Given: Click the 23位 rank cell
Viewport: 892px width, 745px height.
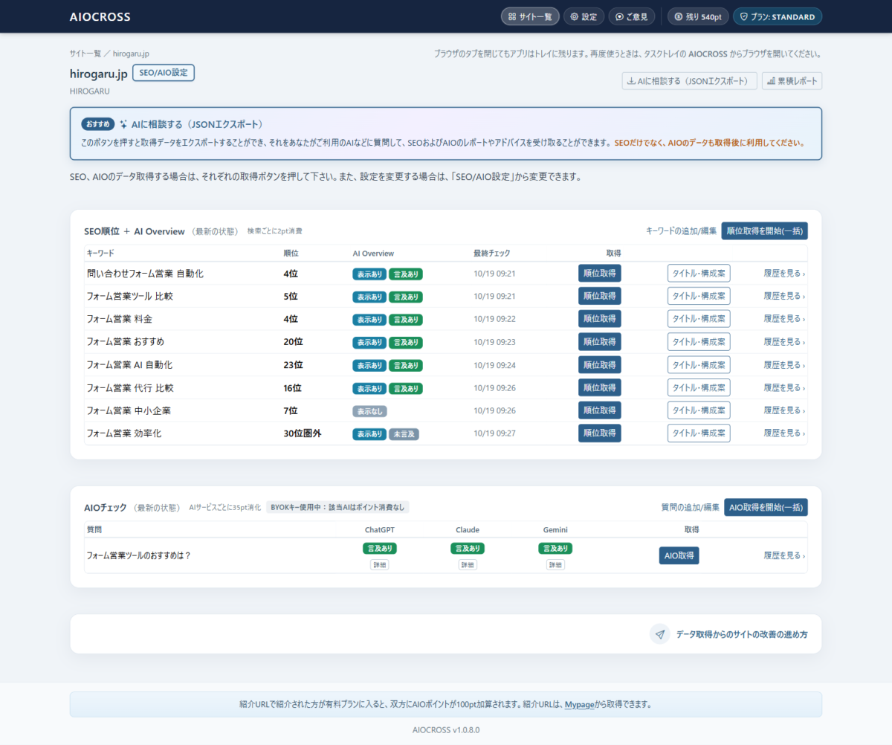Looking at the screenshot, I should point(294,365).
